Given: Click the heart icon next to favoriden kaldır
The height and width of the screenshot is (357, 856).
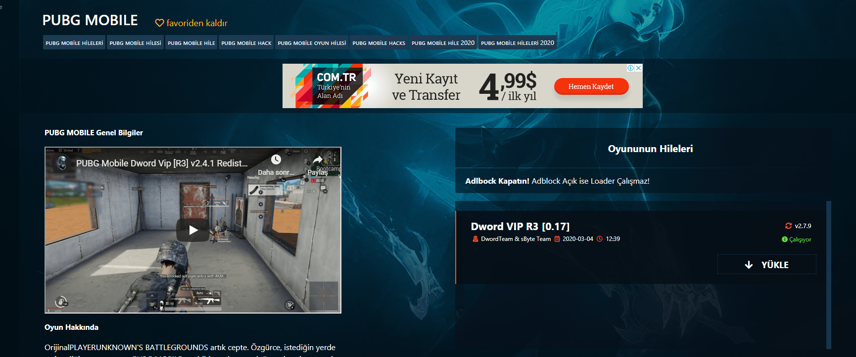Looking at the screenshot, I should click(159, 23).
